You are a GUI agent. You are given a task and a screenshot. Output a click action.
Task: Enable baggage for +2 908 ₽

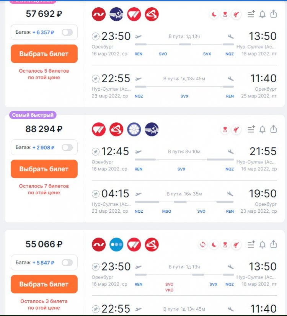pyautogui.click(x=67, y=148)
